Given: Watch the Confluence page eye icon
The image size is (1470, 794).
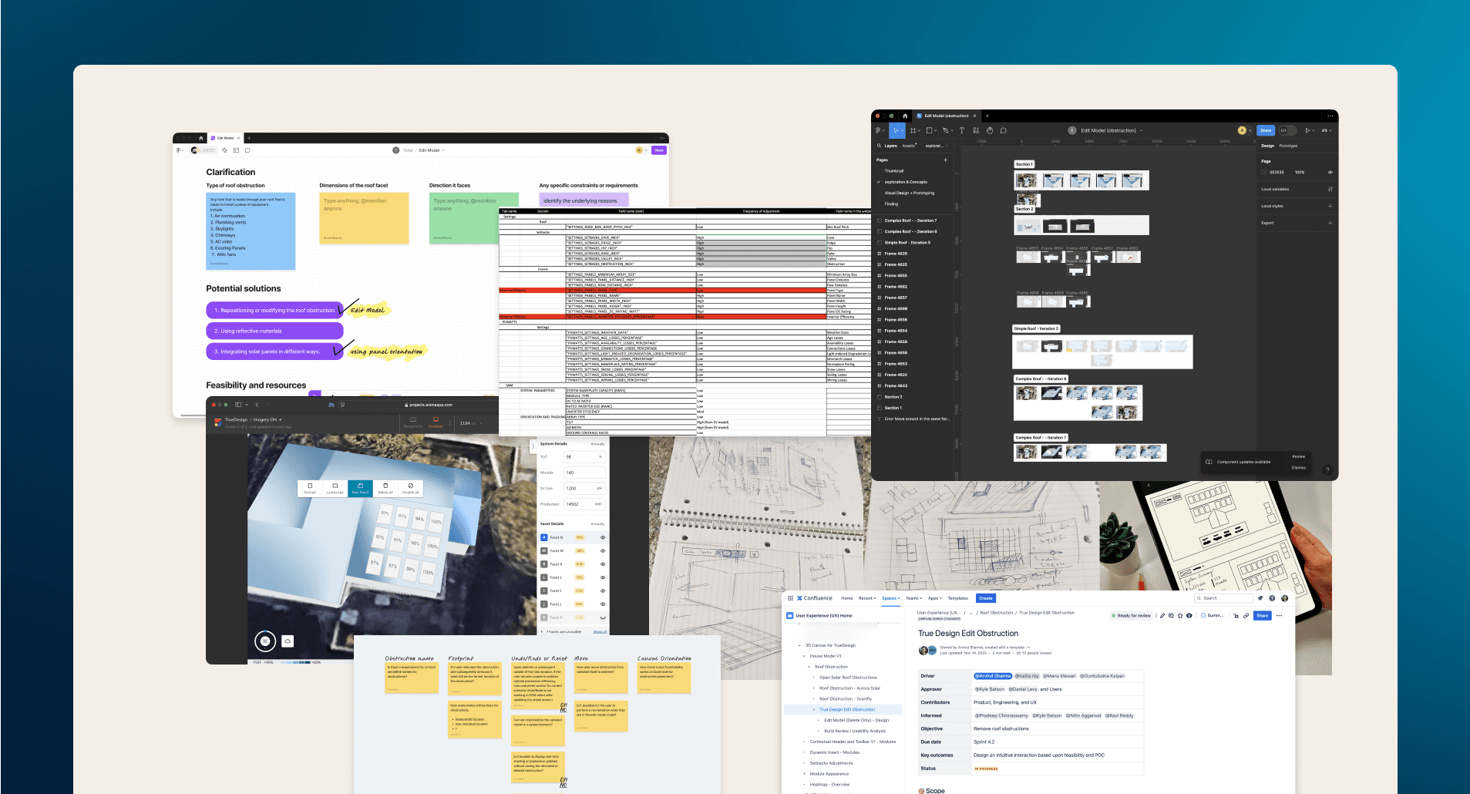Looking at the screenshot, I should point(1189,616).
